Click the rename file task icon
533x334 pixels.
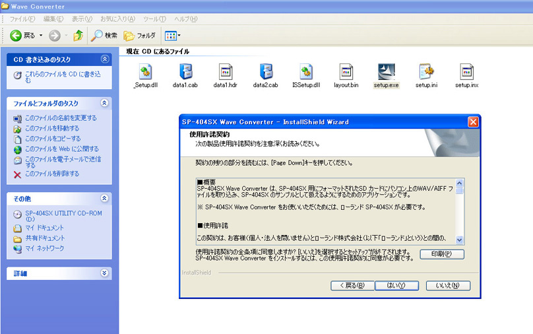pyautogui.click(x=17, y=119)
